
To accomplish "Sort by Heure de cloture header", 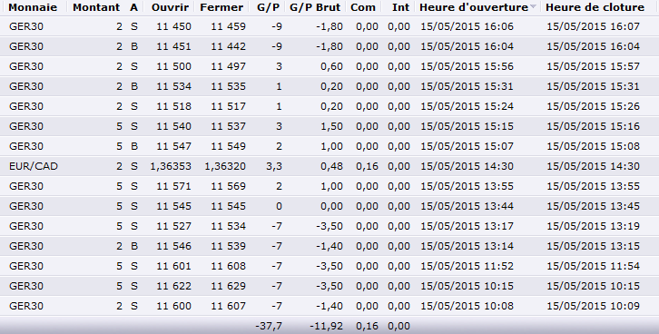I will click(595, 7).
